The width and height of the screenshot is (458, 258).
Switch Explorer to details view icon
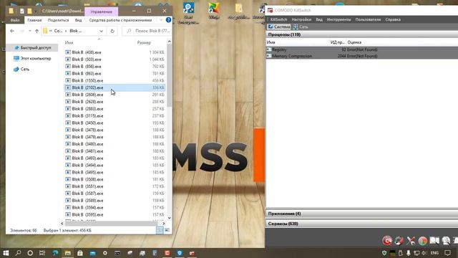click(160, 231)
